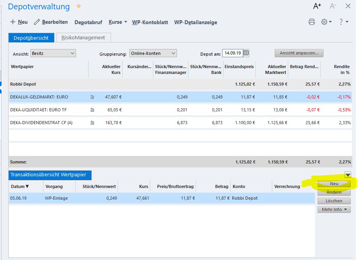
Task: Open the Mehr Info dropdown button
Action: click(334, 209)
